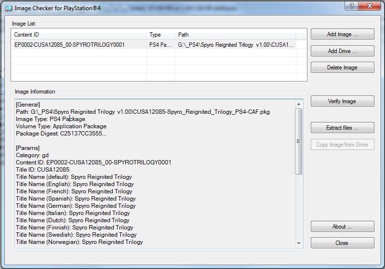
Task: Click the Title Name (Italian) line
Action: click(73, 213)
